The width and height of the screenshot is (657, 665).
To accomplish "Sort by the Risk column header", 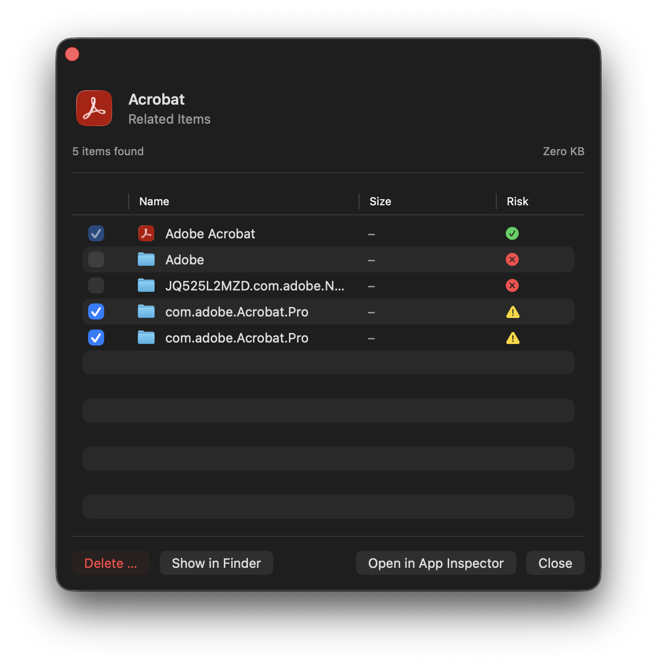I will 517,201.
